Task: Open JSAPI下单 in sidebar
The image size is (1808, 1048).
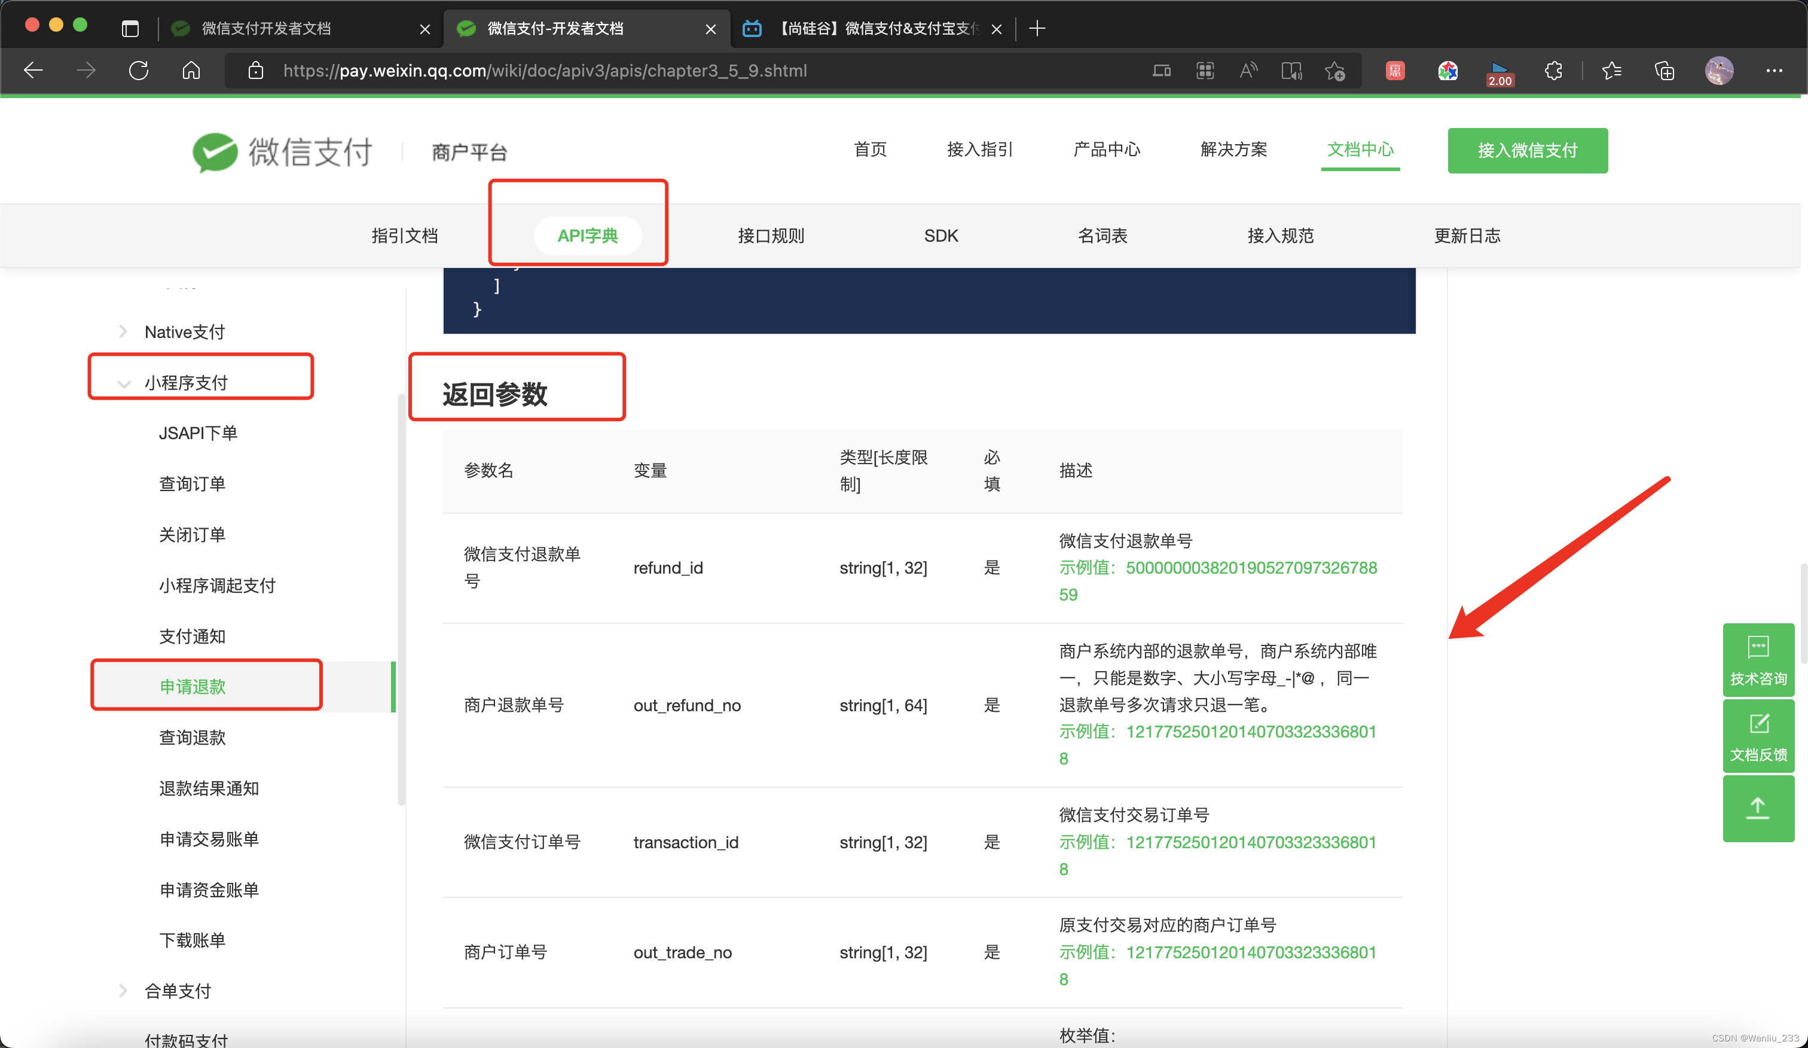Action: coord(198,433)
